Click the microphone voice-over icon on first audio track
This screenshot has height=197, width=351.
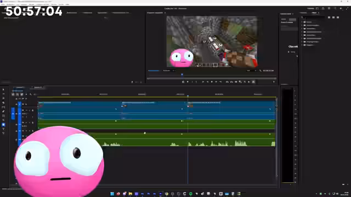point(33,111)
